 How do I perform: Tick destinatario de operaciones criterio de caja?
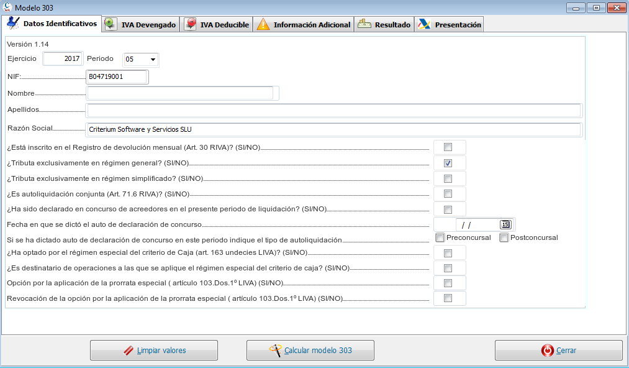pos(448,269)
